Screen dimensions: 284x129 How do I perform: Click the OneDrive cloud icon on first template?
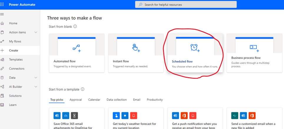point(66,116)
